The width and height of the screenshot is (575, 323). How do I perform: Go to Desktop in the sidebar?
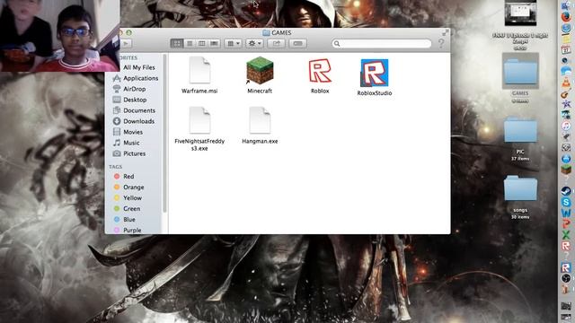pyautogui.click(x=136, y=100)
